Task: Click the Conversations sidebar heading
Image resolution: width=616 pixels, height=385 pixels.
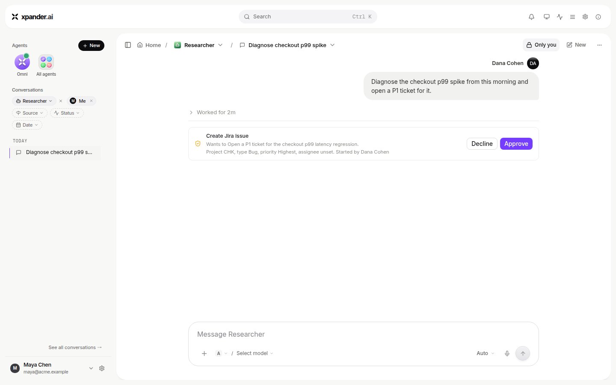Action: pyautogui.click(x=27, y=90)
